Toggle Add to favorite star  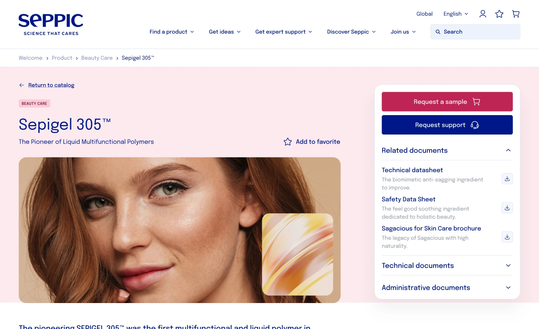(x=288, y=142)
